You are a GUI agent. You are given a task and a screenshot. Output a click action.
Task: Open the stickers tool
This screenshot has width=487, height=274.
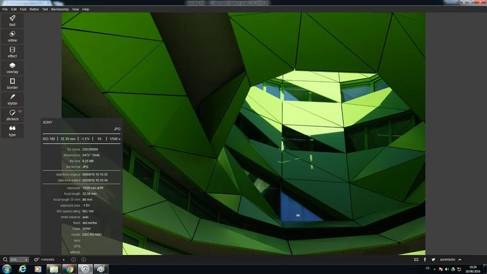click(x=12, y=115)
